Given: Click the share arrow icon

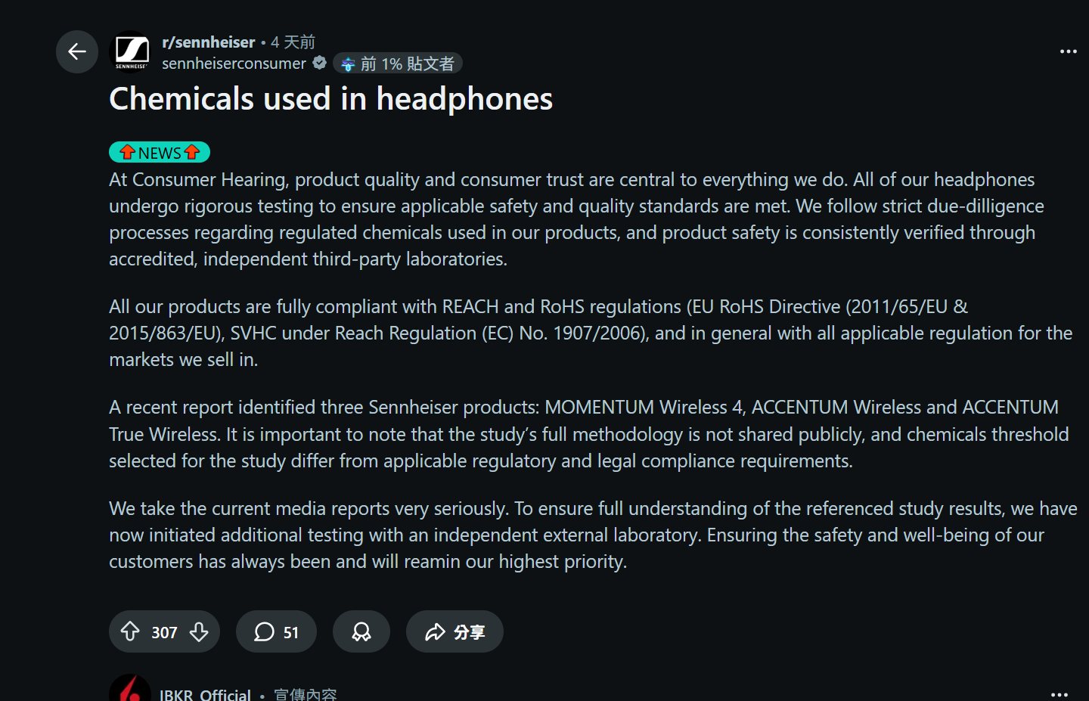Looking at the screenshot, I should point(435,631).
